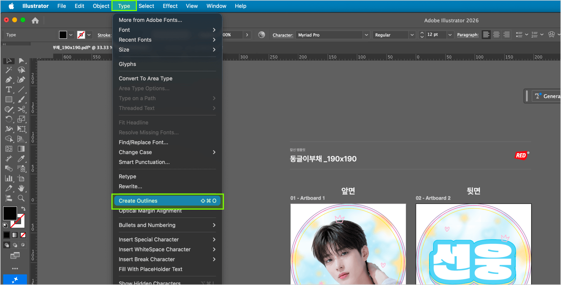Select the Artboard tool

pyautogui.click(x=21, y=179)
